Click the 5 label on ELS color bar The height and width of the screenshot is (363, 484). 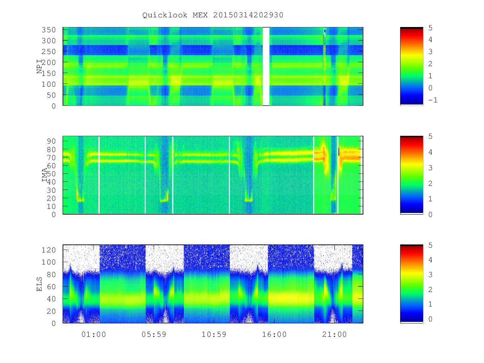[430, 245]
